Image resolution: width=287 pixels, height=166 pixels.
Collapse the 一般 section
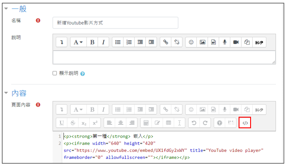pyautogui.click(x=6, y=8)
